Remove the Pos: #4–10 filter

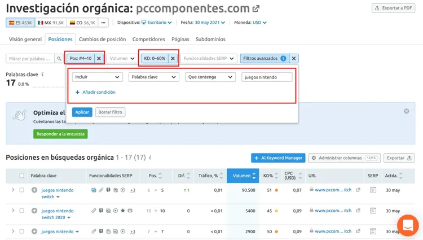click(99, 58)
